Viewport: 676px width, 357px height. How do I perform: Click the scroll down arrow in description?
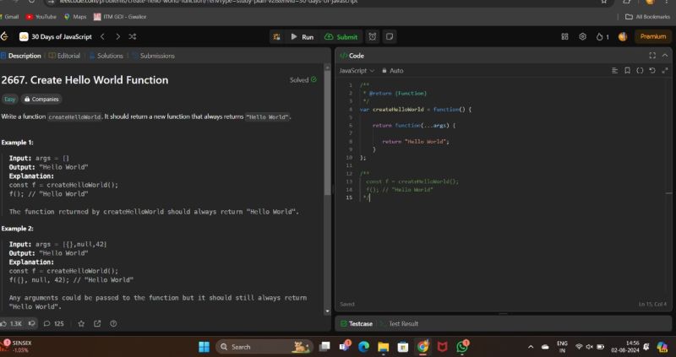328,311
